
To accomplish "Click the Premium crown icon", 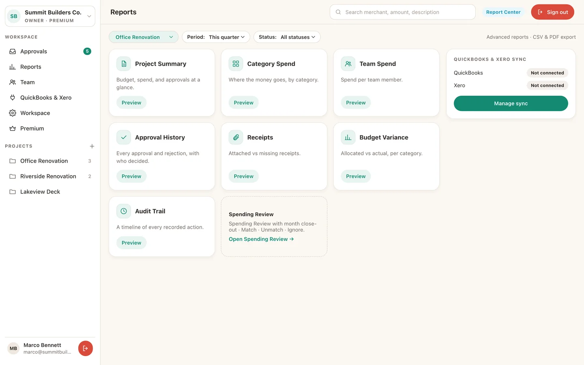I will click(13, 129).
